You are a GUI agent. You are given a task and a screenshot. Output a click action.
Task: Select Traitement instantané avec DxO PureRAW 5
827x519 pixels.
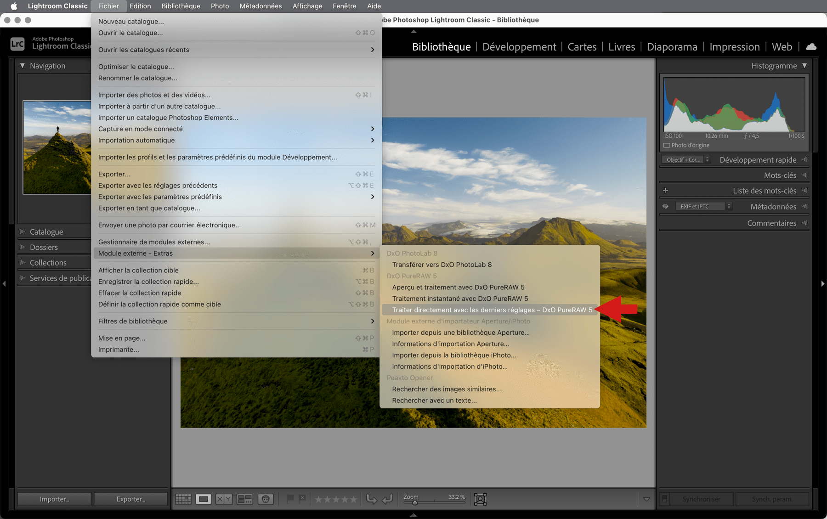tap(490, 299)
